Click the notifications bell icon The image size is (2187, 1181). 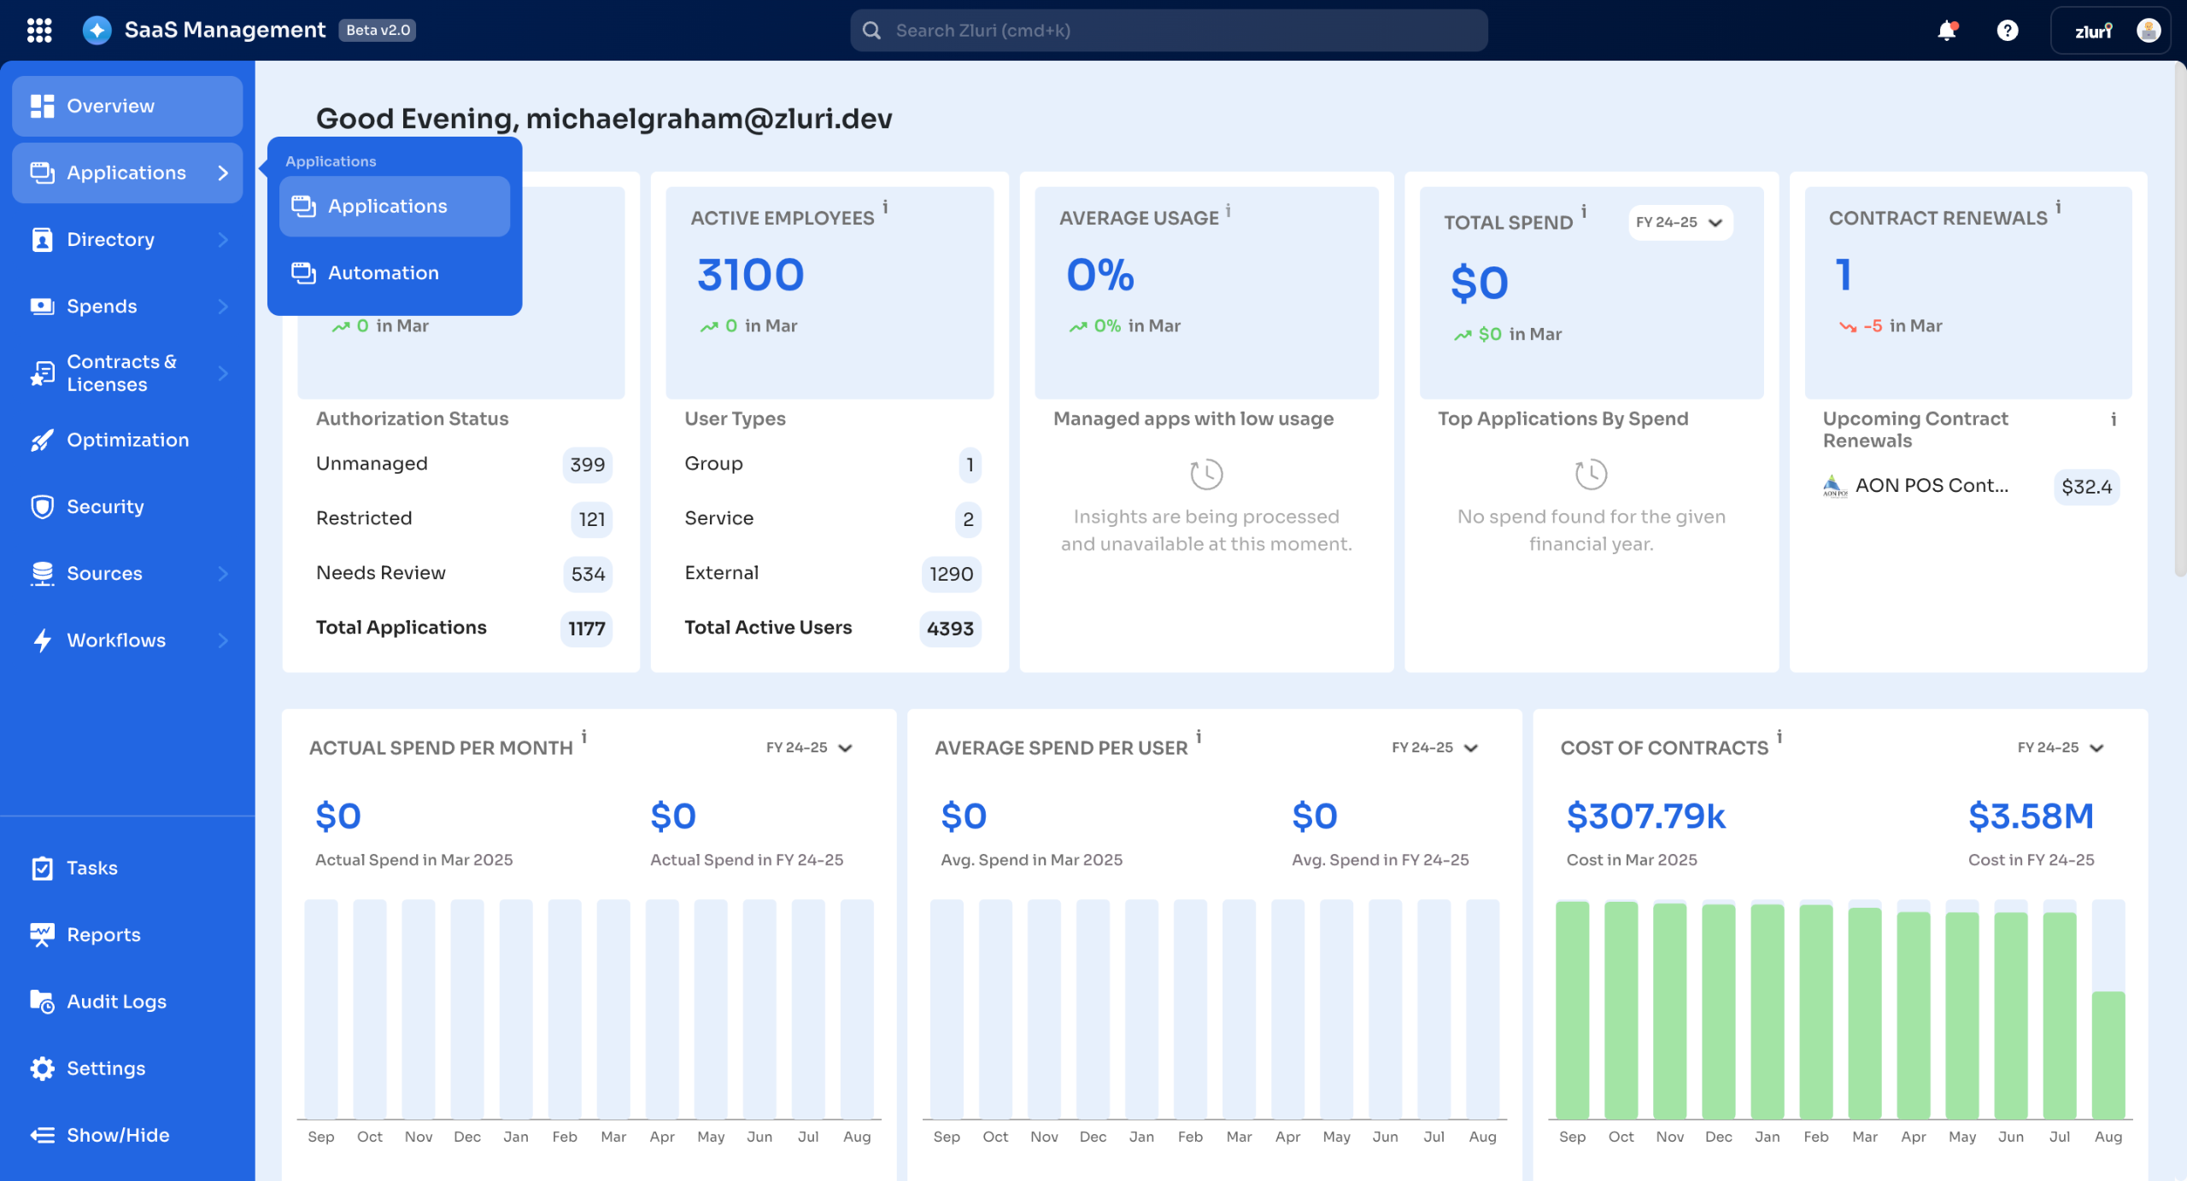coord(1946,31)
